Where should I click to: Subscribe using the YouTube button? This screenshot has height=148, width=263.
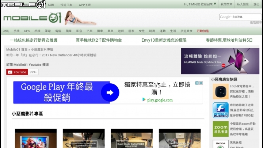[17, 72]
